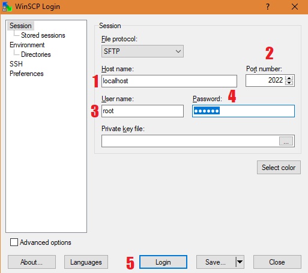Open Stored sessions in the tree

43,35
